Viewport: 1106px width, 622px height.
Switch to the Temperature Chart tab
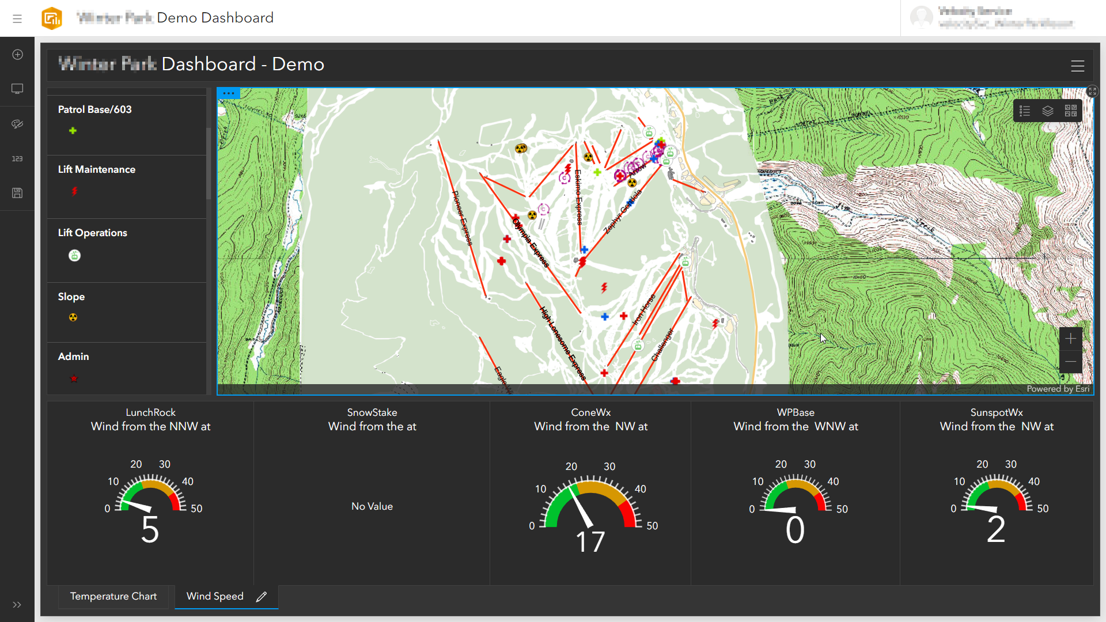[113, 596]
